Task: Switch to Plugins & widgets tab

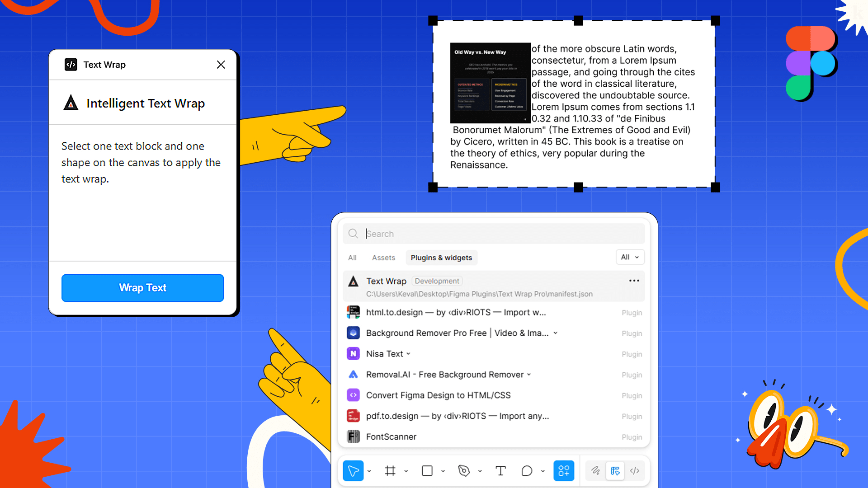Action: (x=441, y=258)
